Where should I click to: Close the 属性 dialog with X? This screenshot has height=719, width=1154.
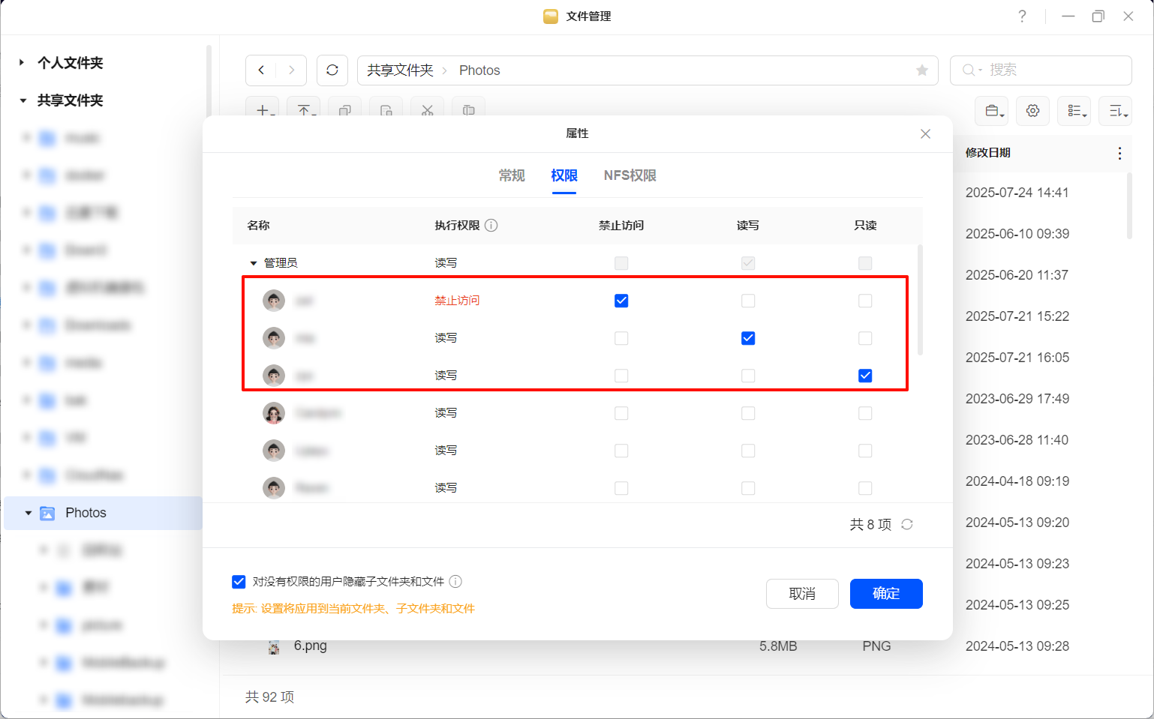(x=925, y=134)
